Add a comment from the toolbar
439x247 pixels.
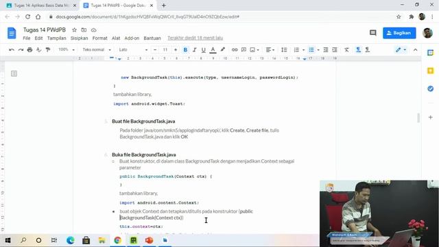[244, 50]
